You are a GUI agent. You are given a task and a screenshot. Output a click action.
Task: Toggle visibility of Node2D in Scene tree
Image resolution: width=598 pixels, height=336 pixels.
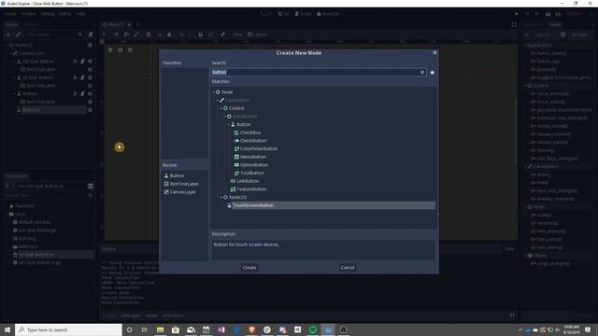tap(90, 45)
